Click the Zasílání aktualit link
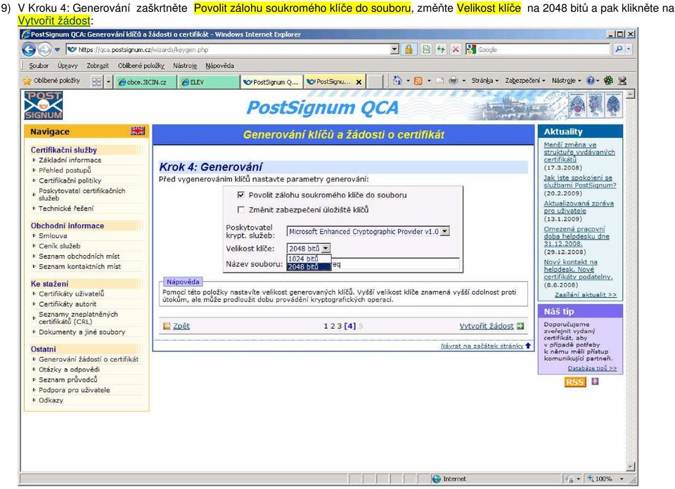Image resolution: width=675 pixels, height=489 pixels. (x=586, y=294)
